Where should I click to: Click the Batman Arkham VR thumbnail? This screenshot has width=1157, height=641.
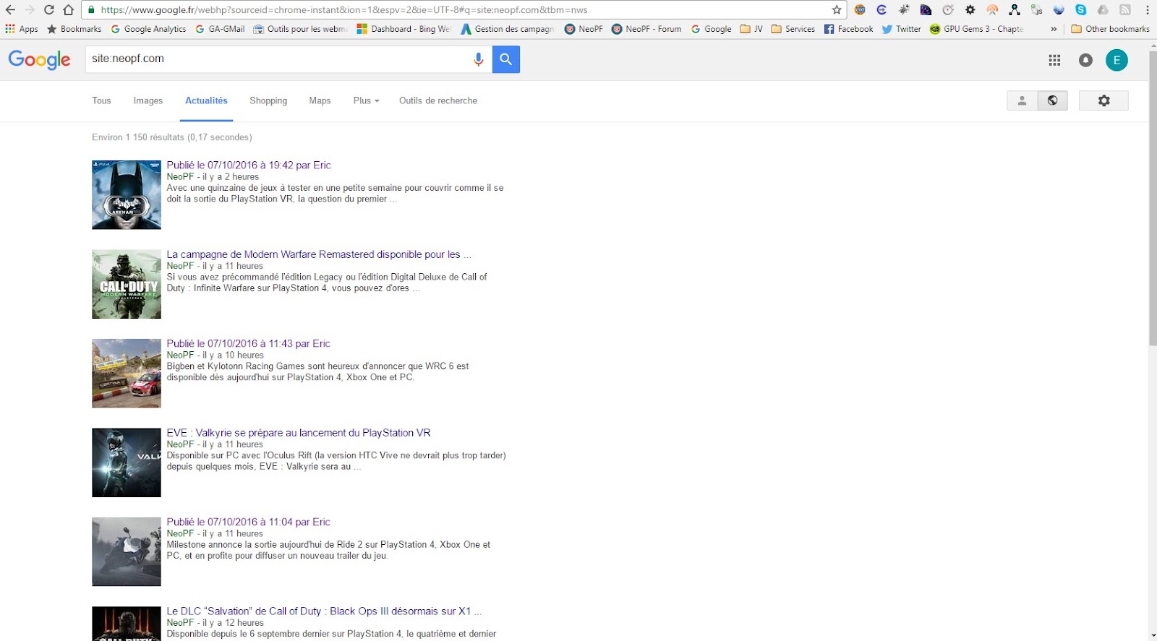[127, 195]
